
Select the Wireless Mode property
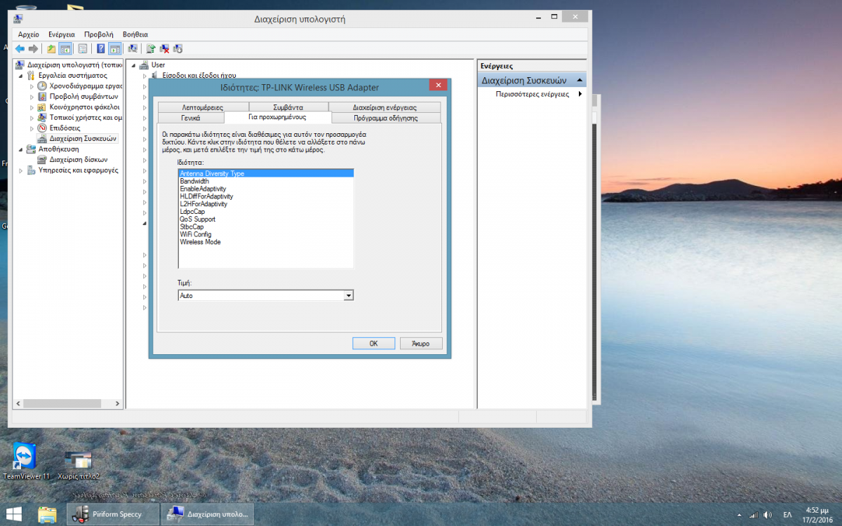click(266, 242)
